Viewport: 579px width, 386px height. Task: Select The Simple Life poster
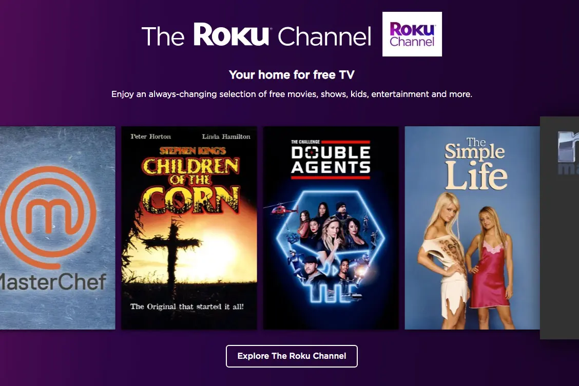point(472,228)
